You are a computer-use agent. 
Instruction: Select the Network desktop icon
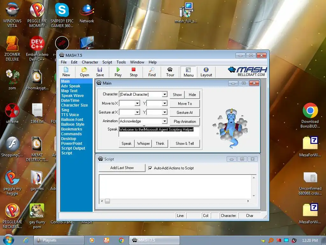[87, 13]
